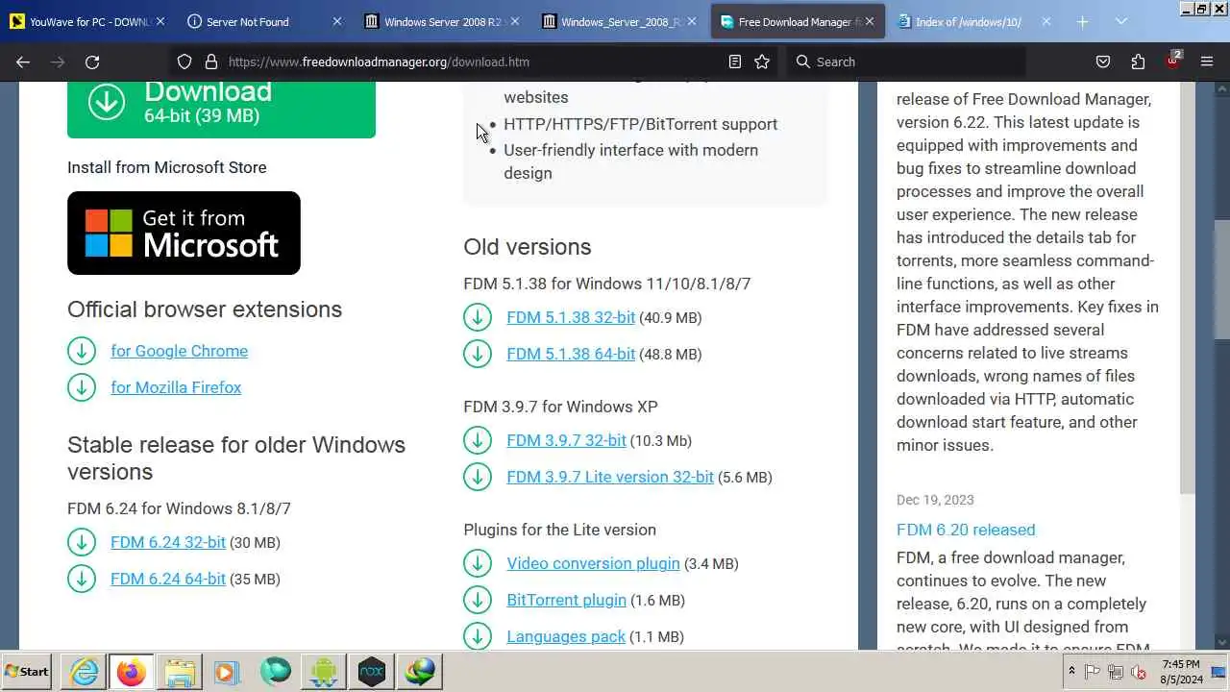Open the Windows Start menu
The height and width of the screenshot is (692, 1230).
point(27,672)
